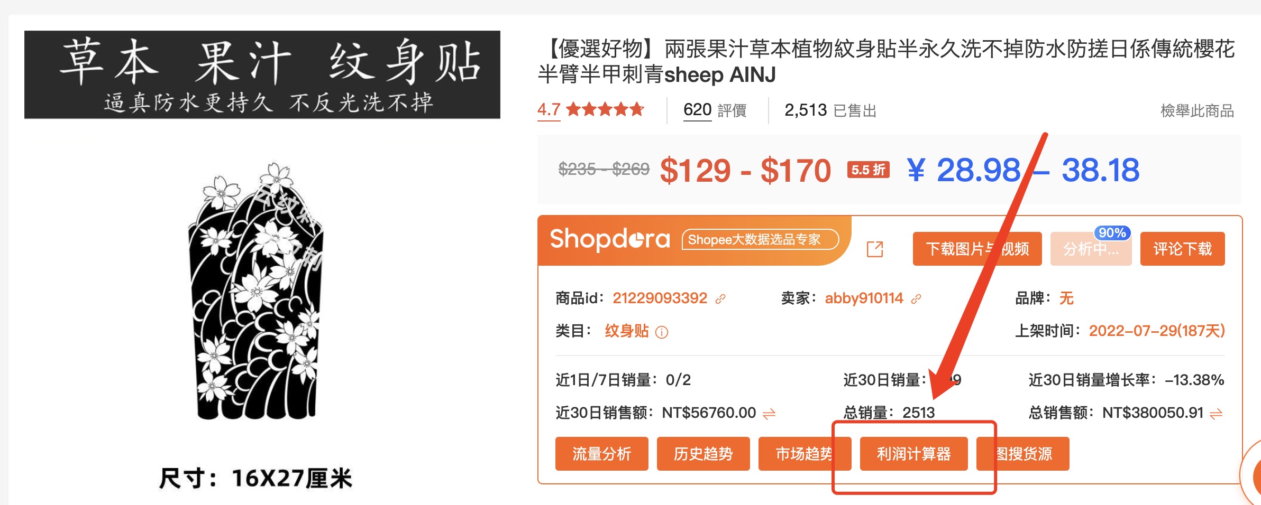Open 流量分析 traffic analysis
The height and width of the screenshot is (505, 1261).
601,453
